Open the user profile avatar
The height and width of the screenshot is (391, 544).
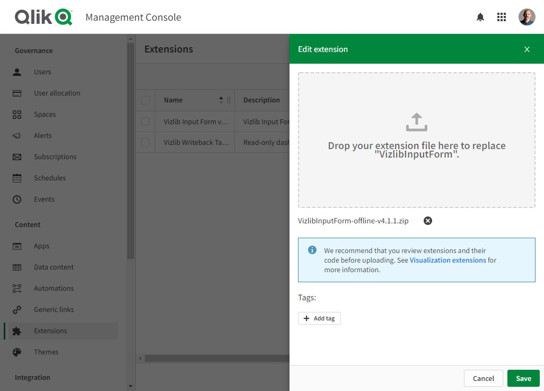[527, 17]
